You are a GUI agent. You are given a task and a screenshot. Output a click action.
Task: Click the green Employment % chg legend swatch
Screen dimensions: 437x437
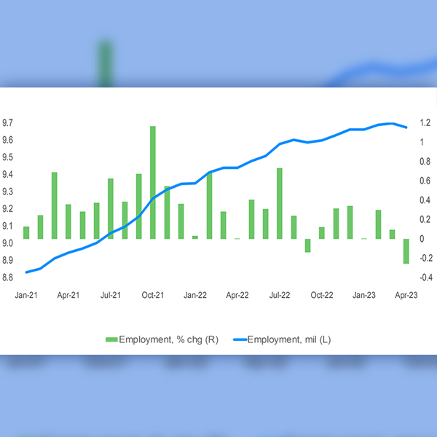[x=111, y=339]
